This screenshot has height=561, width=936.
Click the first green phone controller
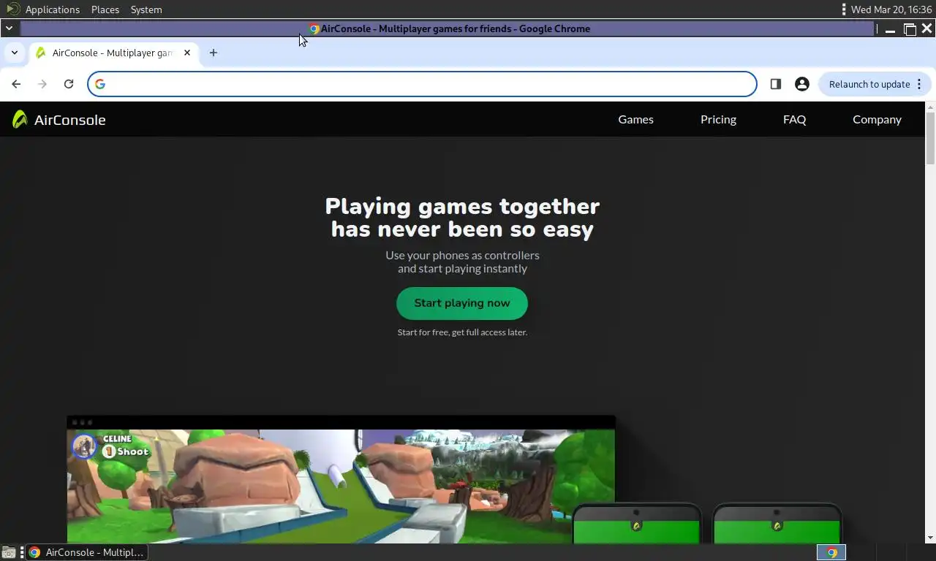pos(636,524)
